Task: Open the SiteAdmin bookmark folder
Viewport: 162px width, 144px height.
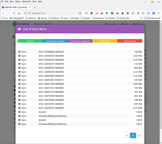Action: coord(31,18)
